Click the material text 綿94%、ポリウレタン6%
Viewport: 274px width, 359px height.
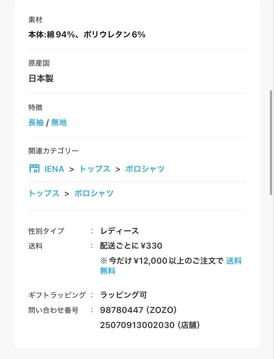point(87,35)
